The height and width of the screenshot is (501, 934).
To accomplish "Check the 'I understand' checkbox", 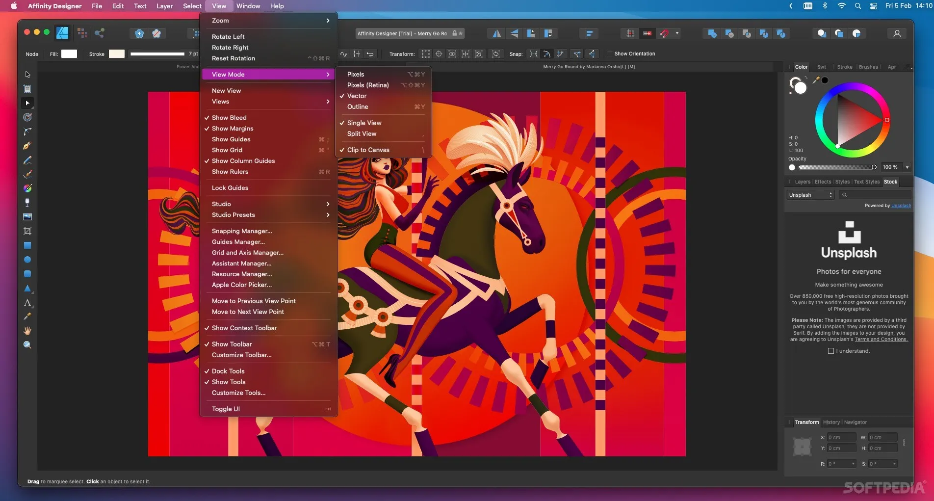I will tap(831, 351).
